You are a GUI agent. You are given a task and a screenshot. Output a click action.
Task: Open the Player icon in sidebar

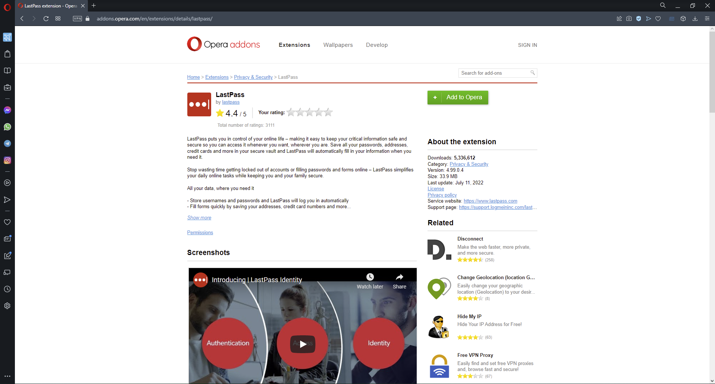pos(7,183)
